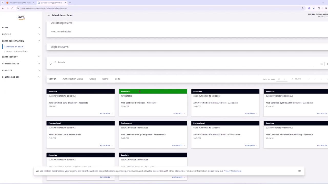Image resolution: width=328 pixels, height=184 pixels.
Task: Click the green Associate header on Developer card
Action: tap(153, 91)
